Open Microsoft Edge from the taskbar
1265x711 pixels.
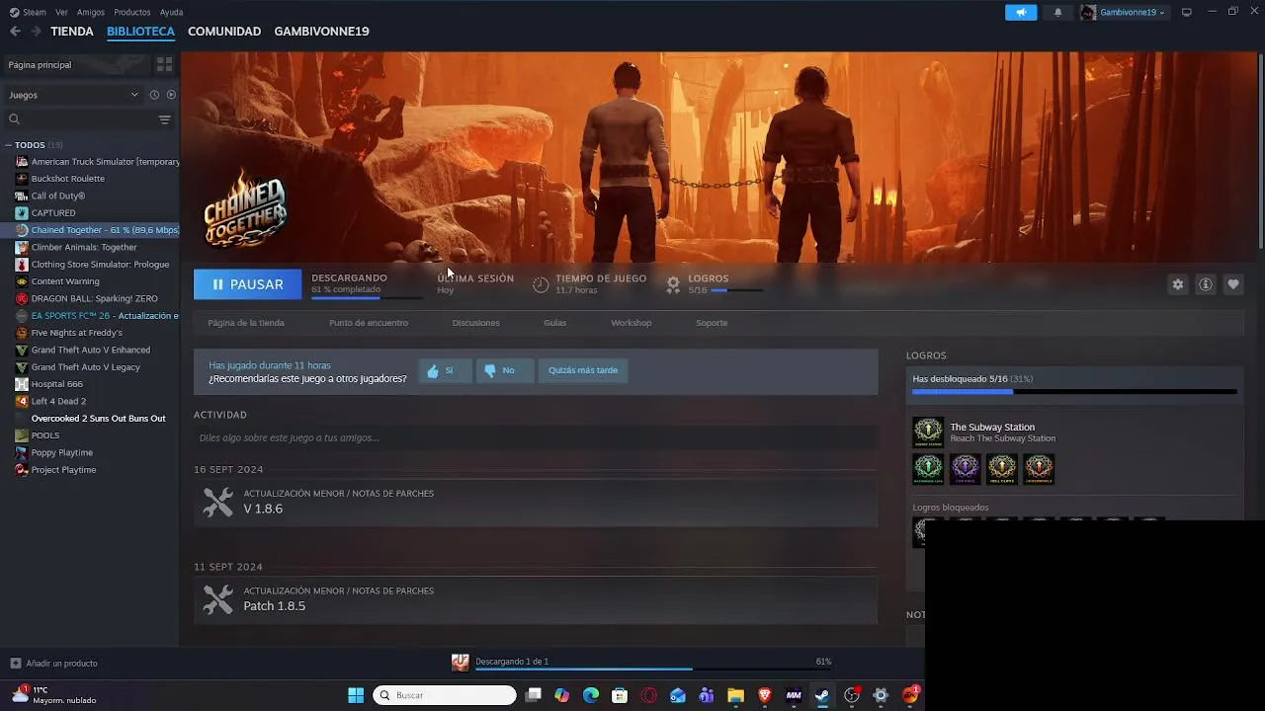pyautogui.click(x=591, y=695)
